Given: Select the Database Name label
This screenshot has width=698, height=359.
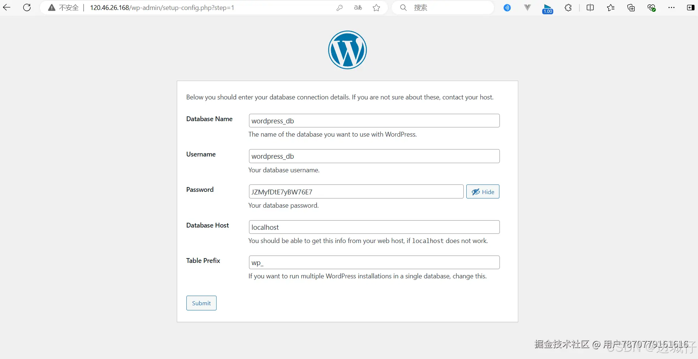Looking at the screenshot, I should pyautogui.click(x=209, y=119).
